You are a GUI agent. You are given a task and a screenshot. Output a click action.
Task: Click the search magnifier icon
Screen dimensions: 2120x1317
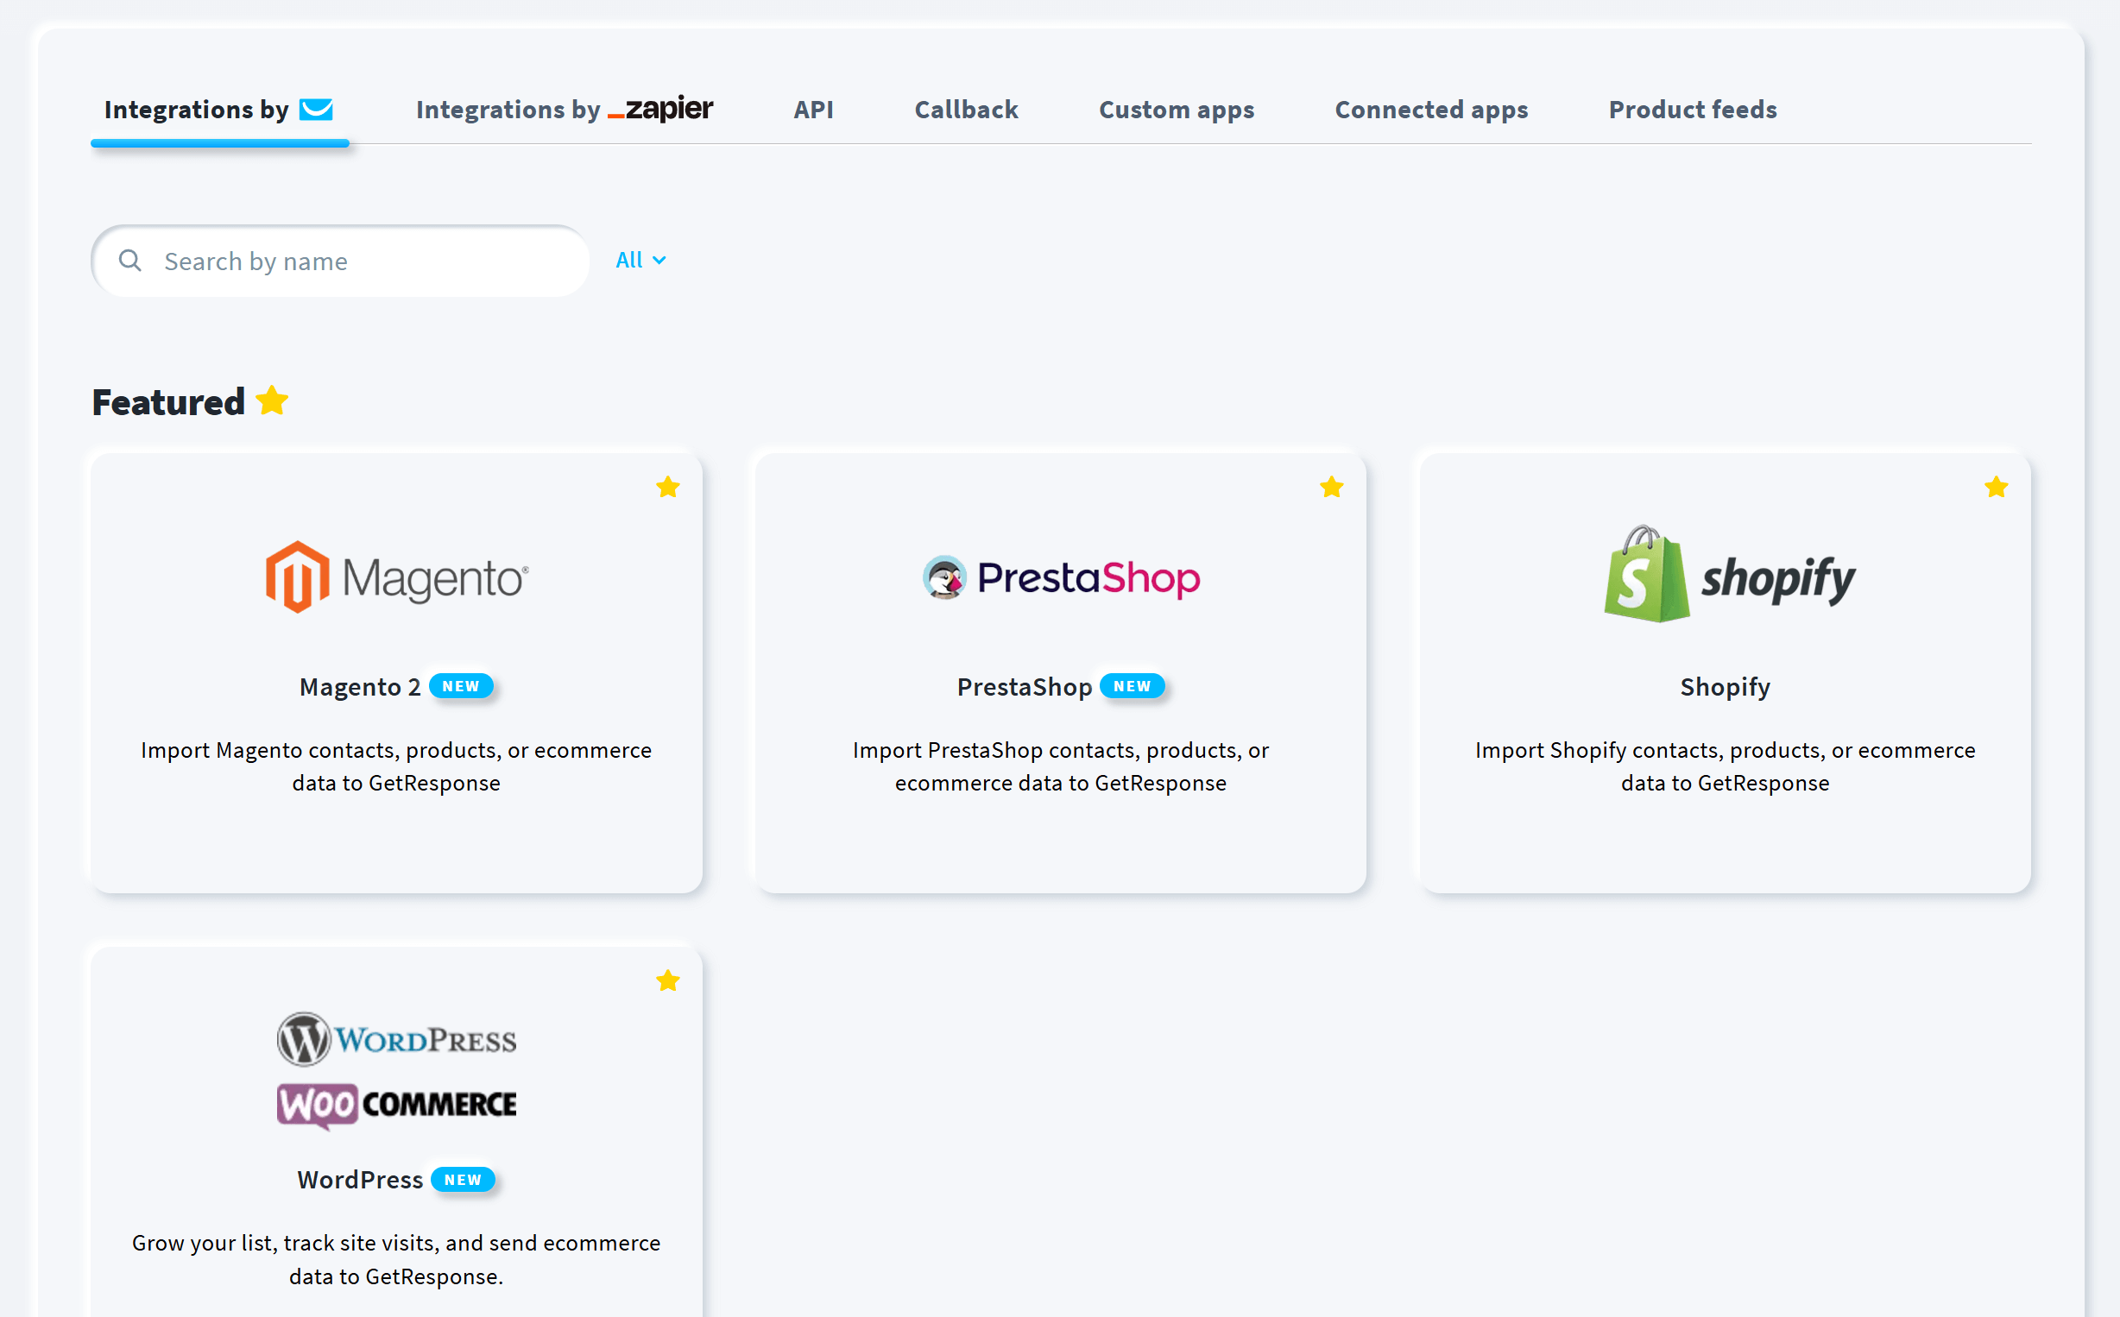[x=129, y=261]
